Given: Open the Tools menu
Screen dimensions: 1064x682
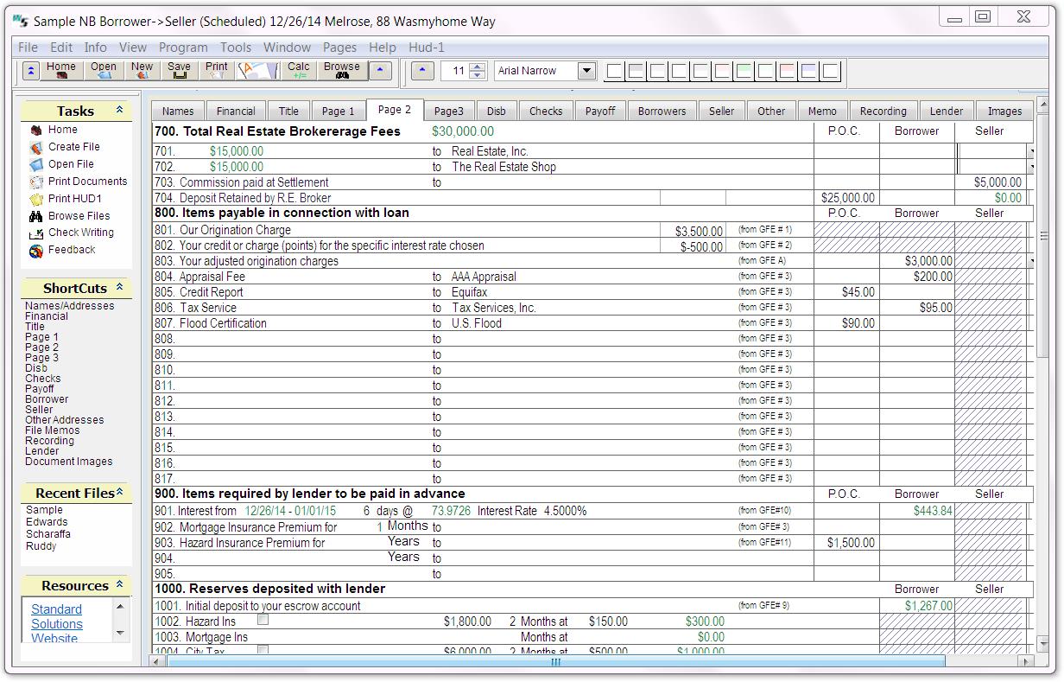Looking at the screenshot, I should pos(236,48).
